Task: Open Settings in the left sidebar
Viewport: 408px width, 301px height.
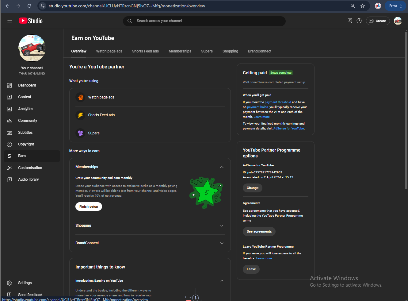Action: coord(25,283)
